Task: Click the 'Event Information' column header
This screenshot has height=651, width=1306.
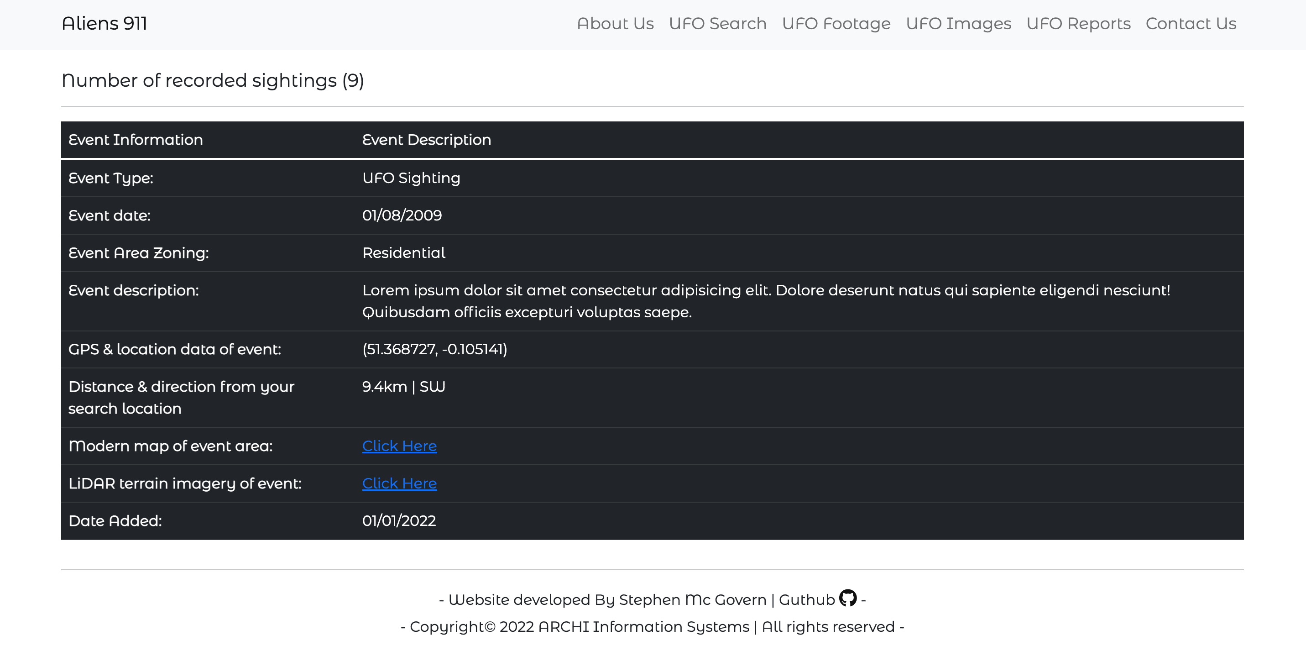Action: [x=136, y=140]
